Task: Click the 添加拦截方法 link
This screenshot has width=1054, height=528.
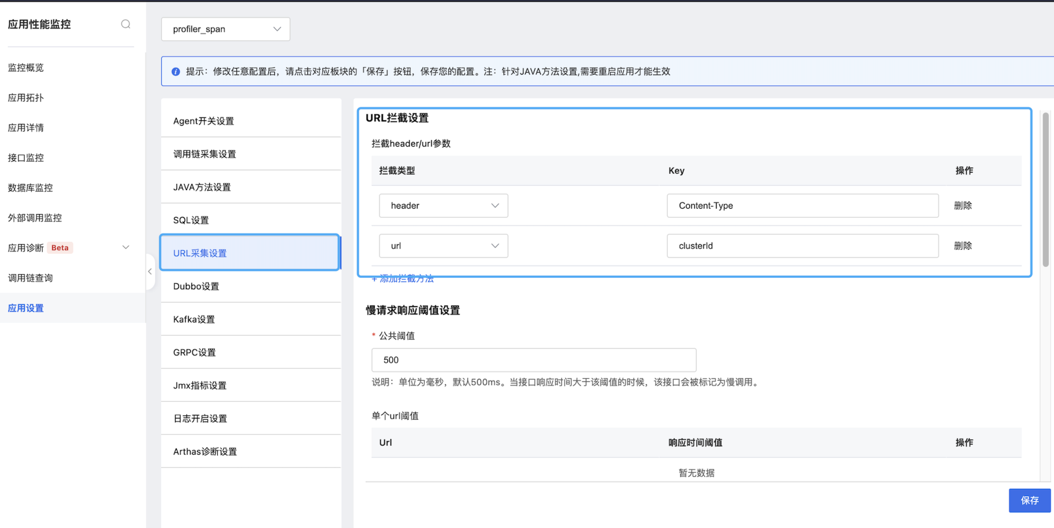Action: (x=403, y=279)
